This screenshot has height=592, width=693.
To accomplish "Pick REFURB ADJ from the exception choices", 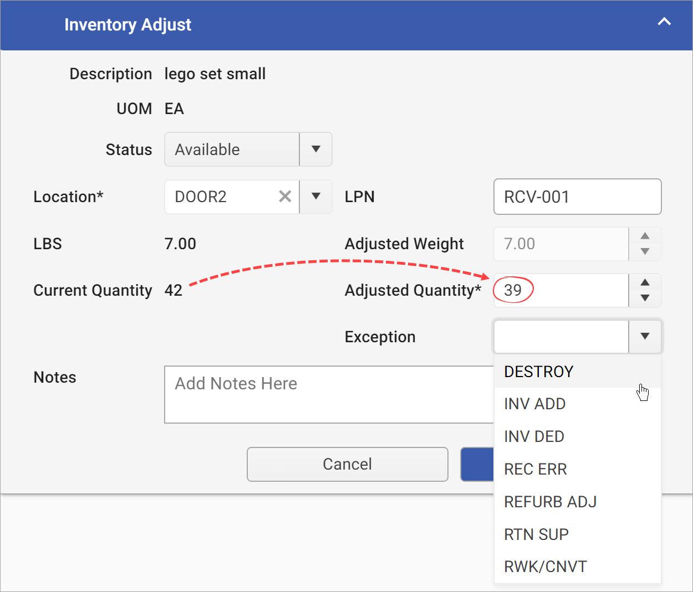I will (x=550, y=502).
